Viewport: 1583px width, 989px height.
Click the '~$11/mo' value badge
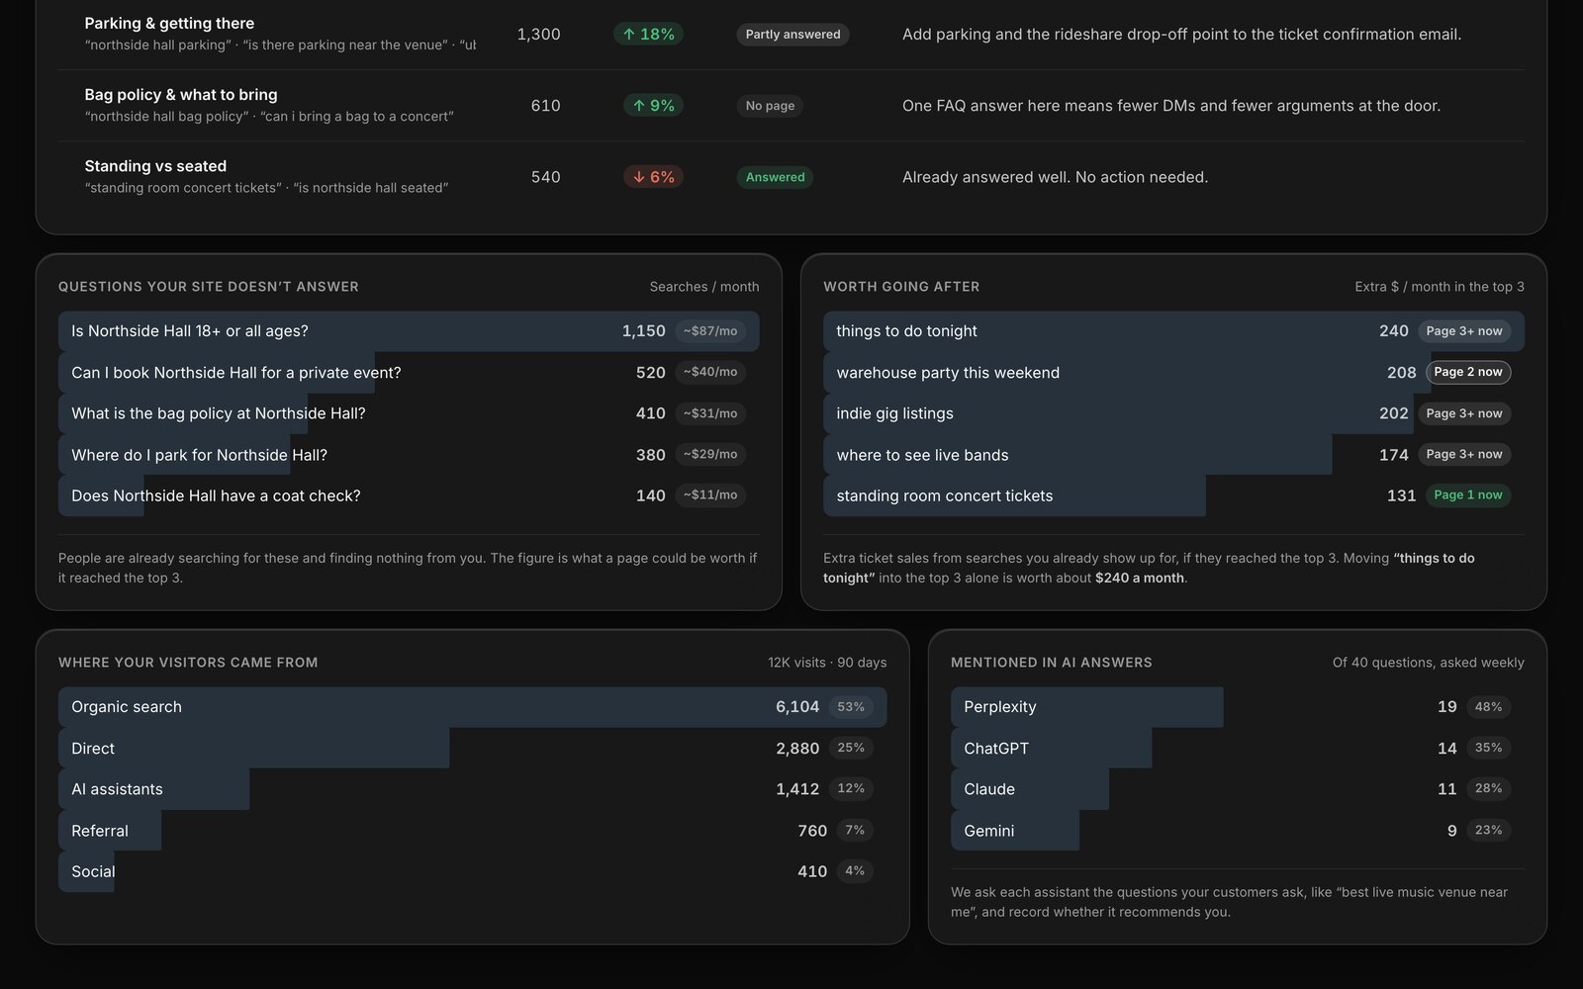[x=710, y=494]
